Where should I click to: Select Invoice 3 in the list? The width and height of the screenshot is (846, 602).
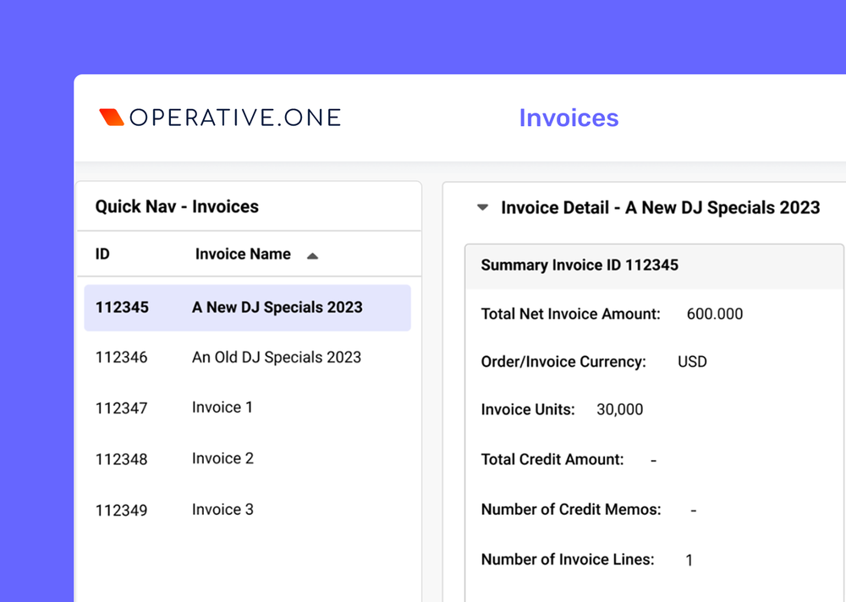coord(222,509)
